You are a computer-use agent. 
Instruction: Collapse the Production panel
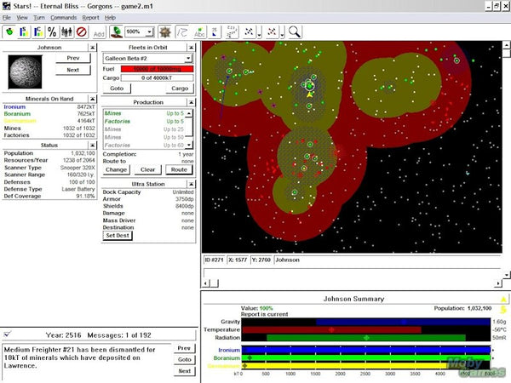[x=192, y=102]
